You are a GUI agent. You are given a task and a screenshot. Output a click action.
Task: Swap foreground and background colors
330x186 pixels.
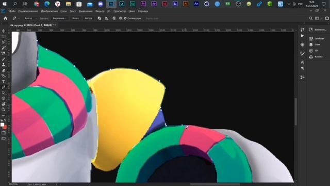pos(5,120)
